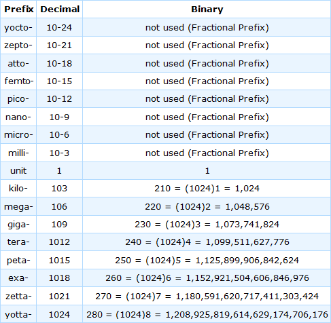Screen dimensions: 331x323
Task: Click binary cell starting '260 = (1024)6'
Action: pos(207,278)
